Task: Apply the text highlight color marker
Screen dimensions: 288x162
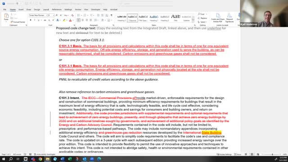Action: click(64, 20)
